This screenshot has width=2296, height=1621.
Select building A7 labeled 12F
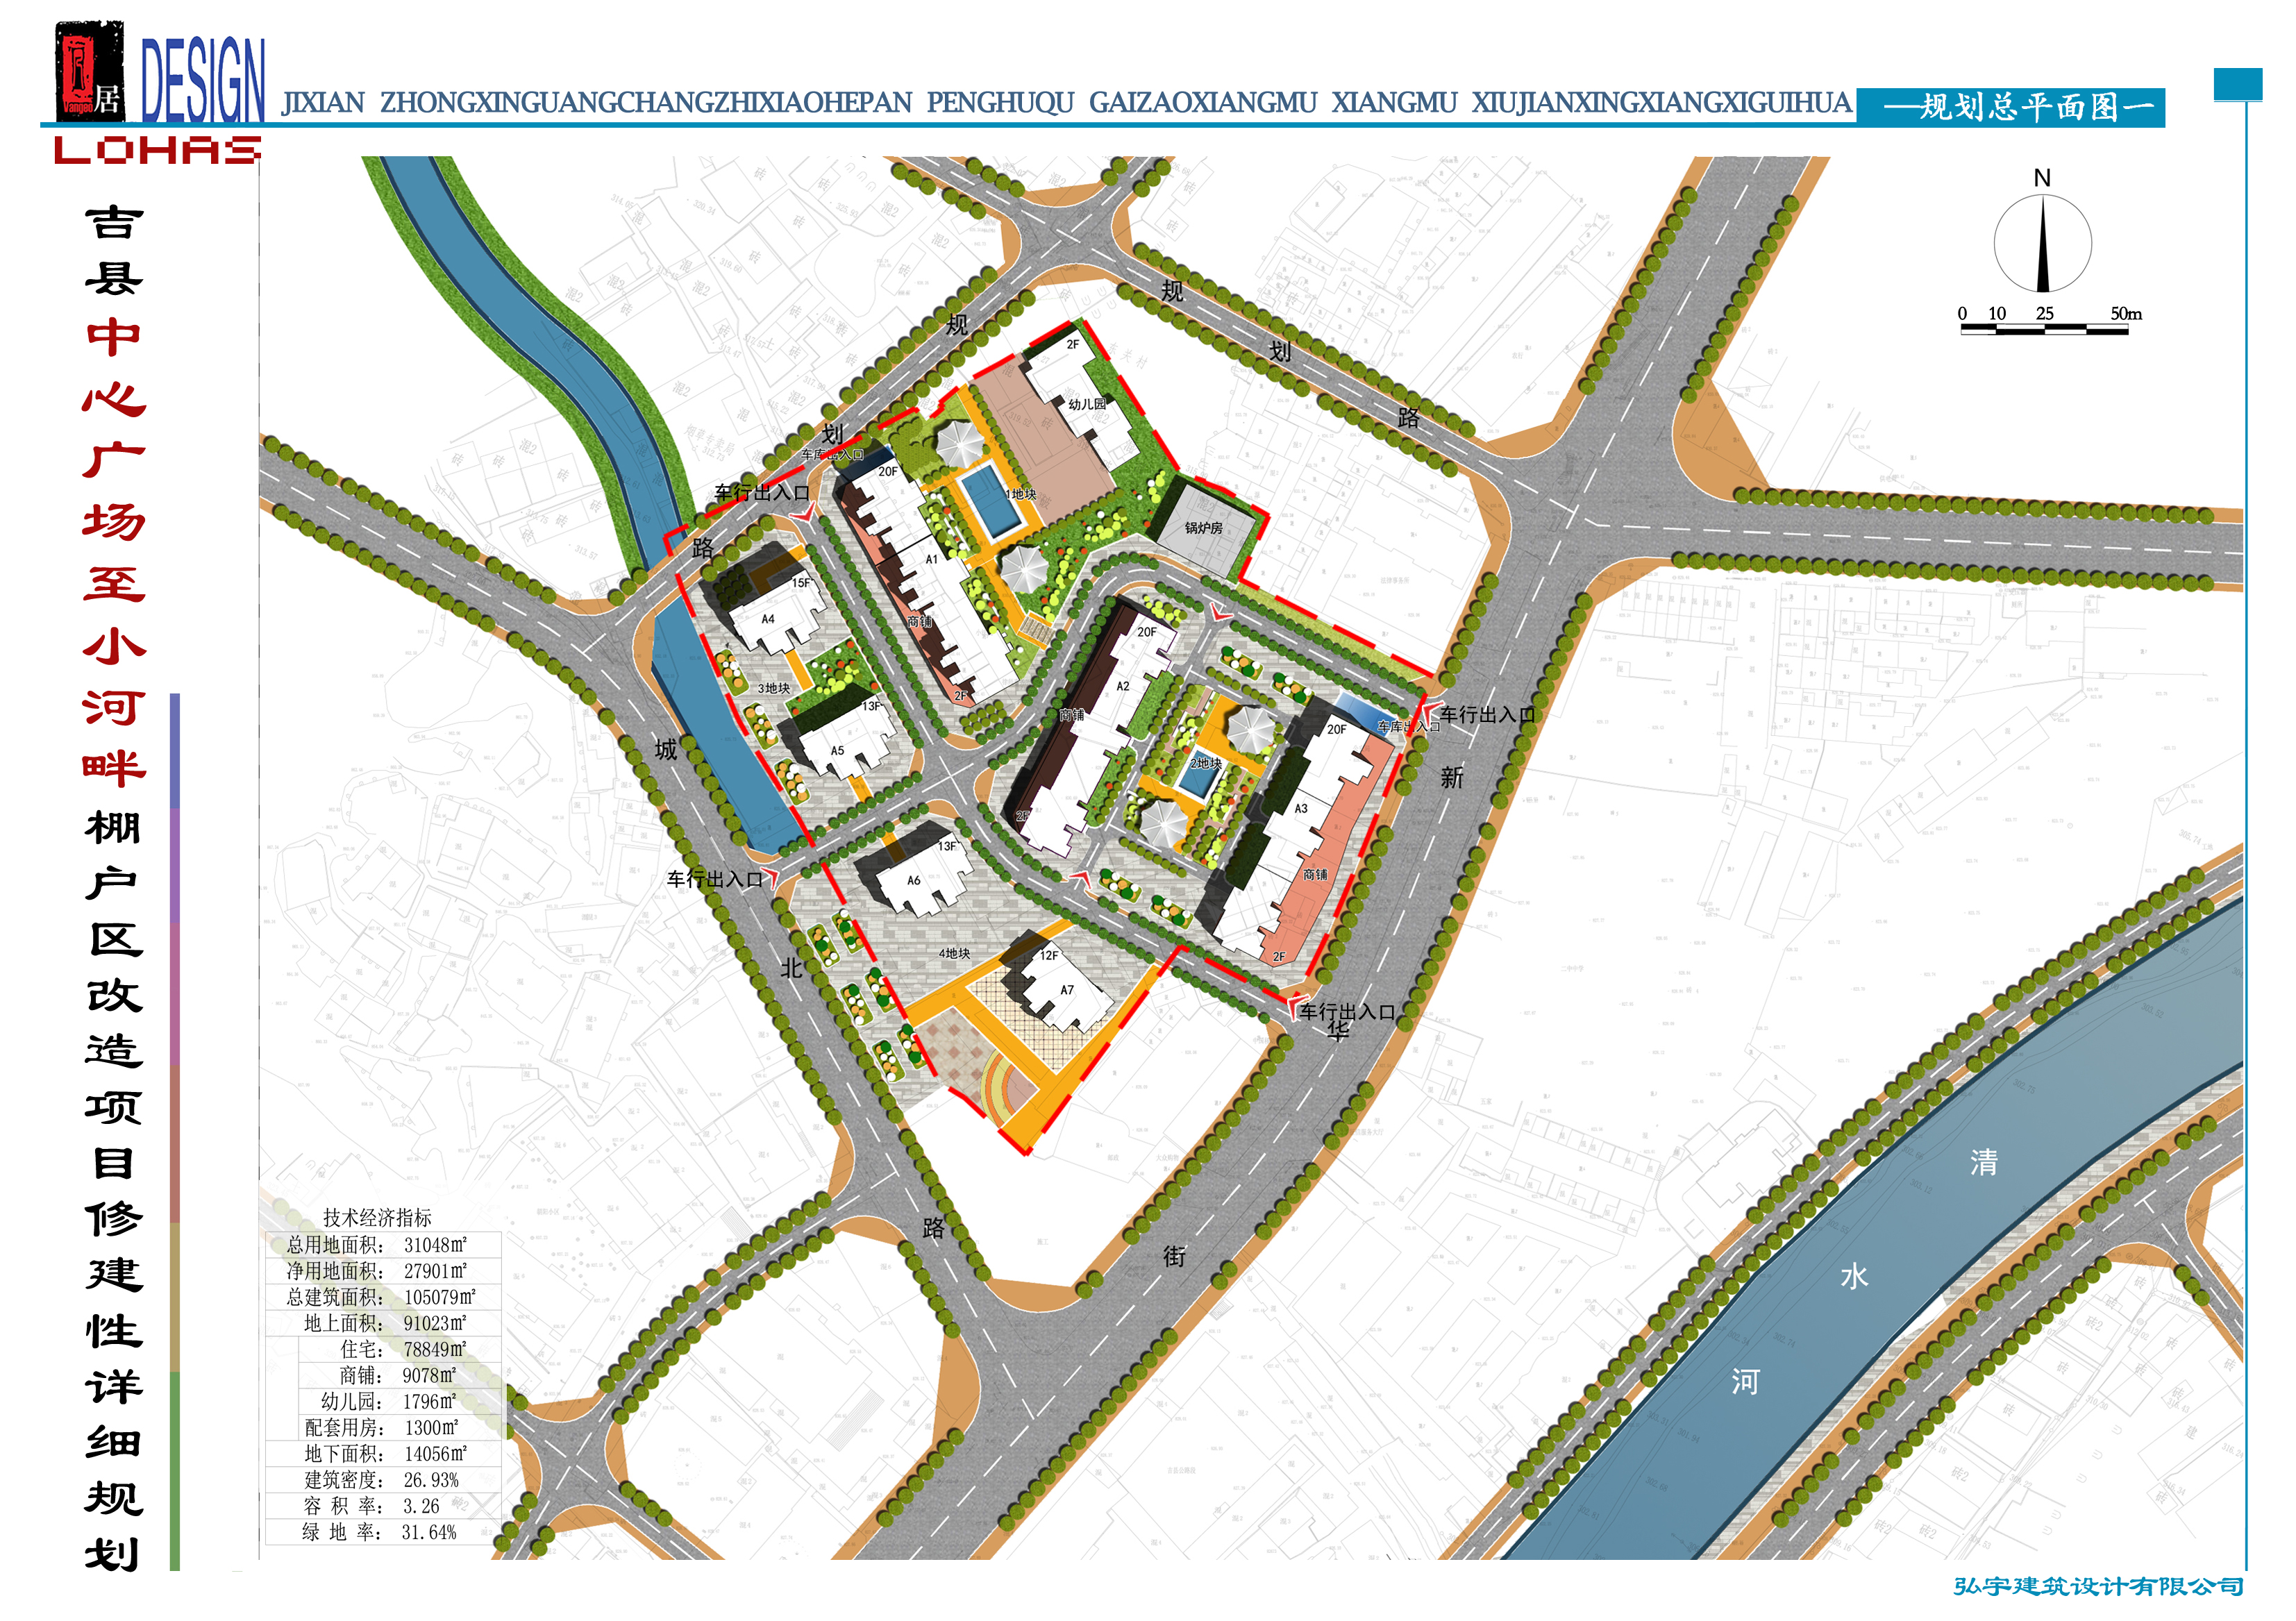[1058, 985]
